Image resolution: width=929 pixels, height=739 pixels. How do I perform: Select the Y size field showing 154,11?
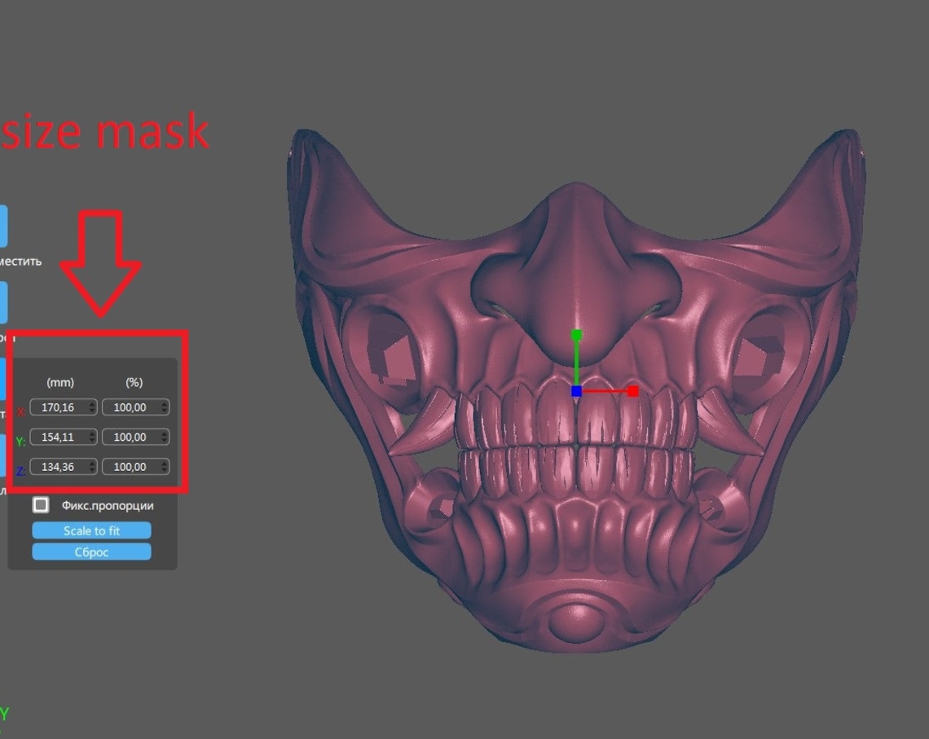[x=59, y=437]
